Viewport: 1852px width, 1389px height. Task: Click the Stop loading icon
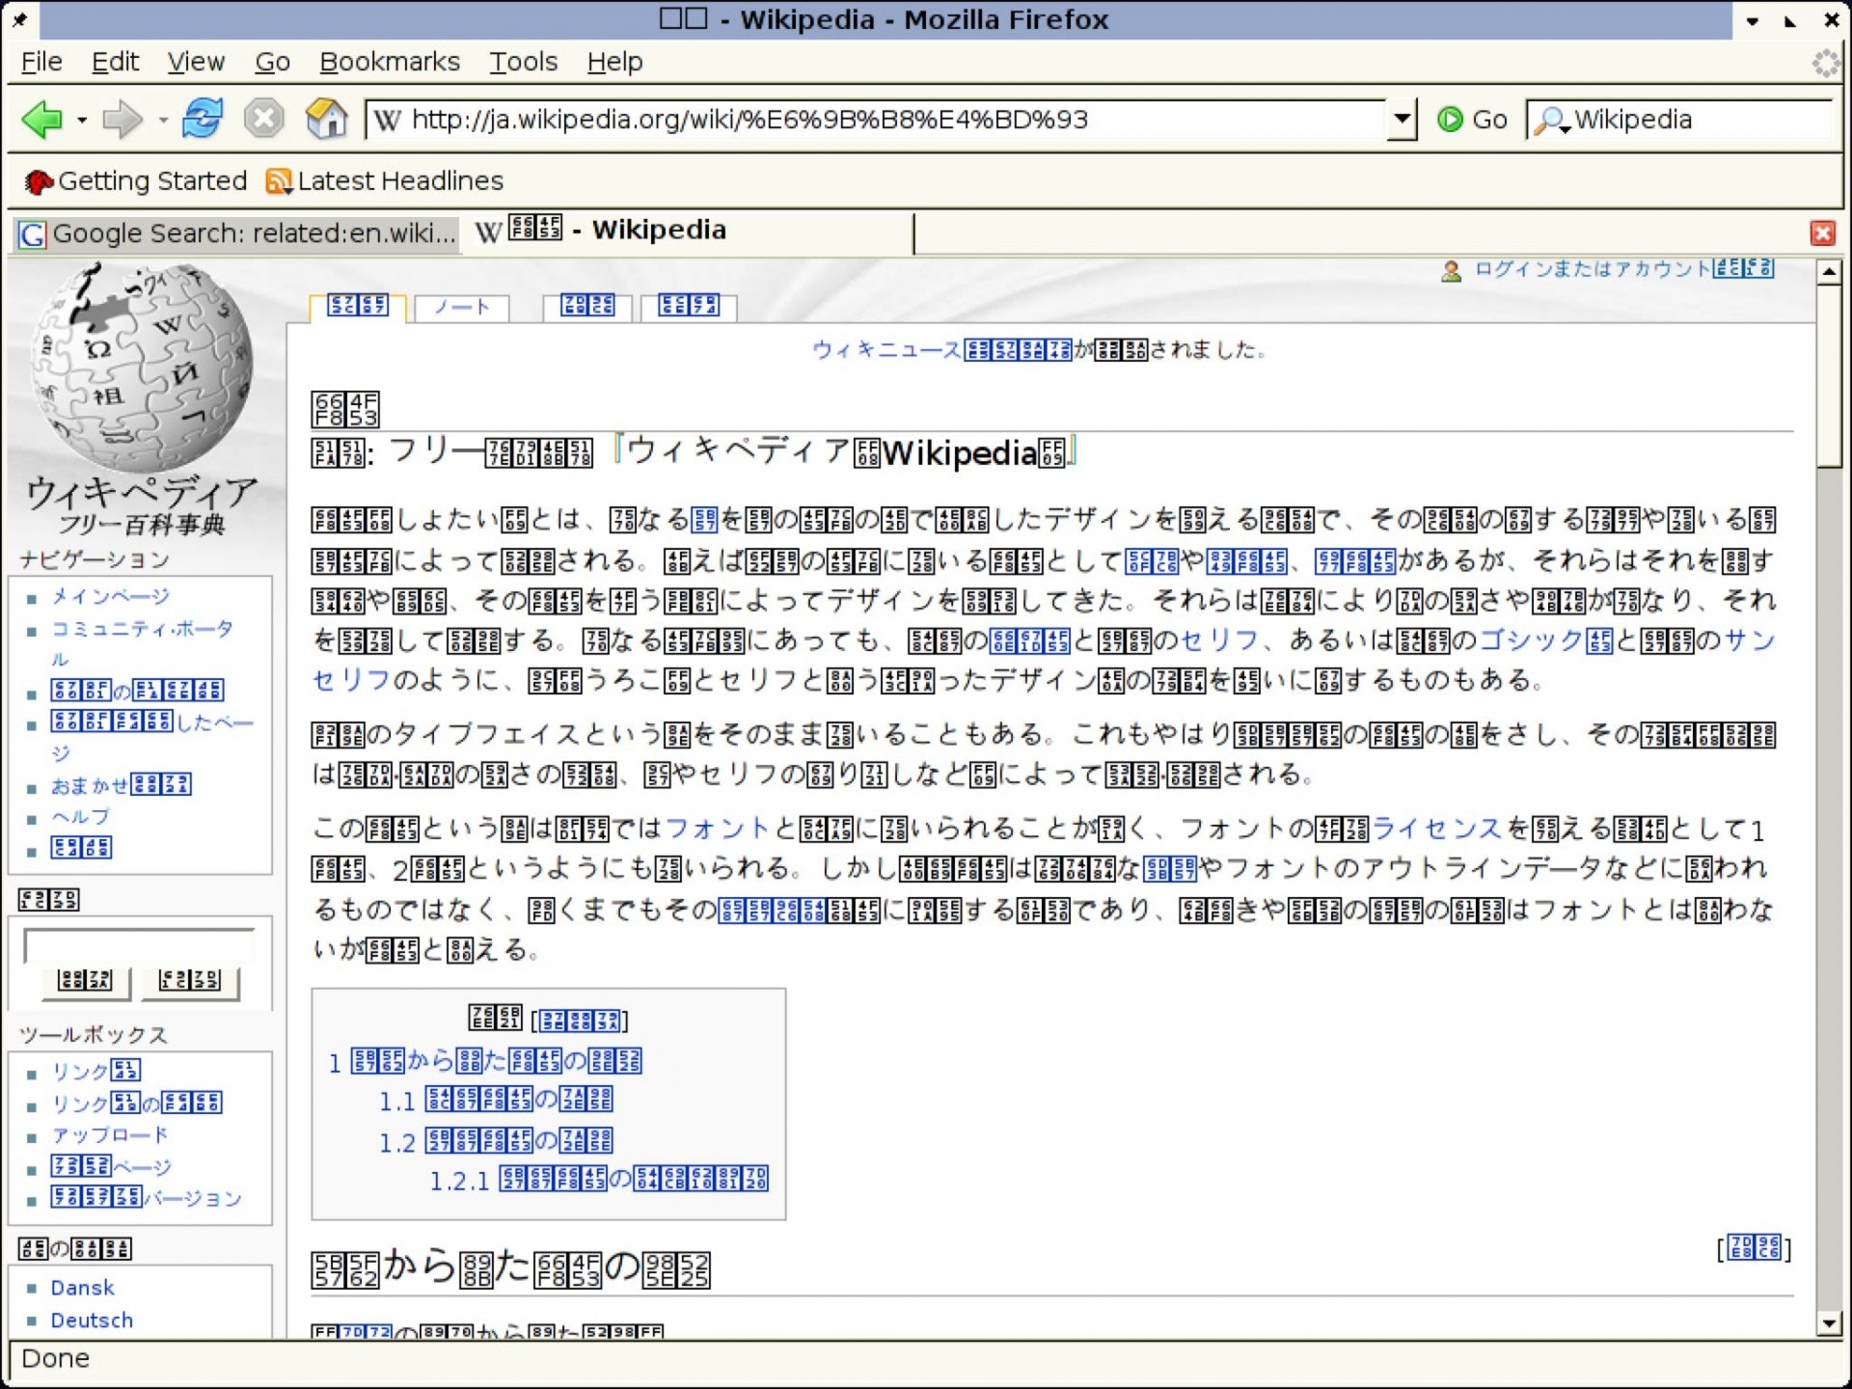[x=263, y=120]
